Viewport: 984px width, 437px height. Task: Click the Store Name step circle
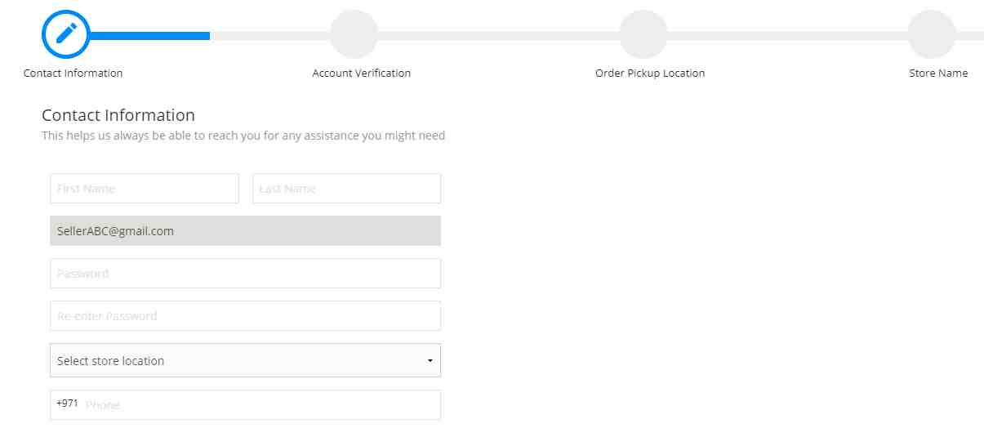pos(931,34)
